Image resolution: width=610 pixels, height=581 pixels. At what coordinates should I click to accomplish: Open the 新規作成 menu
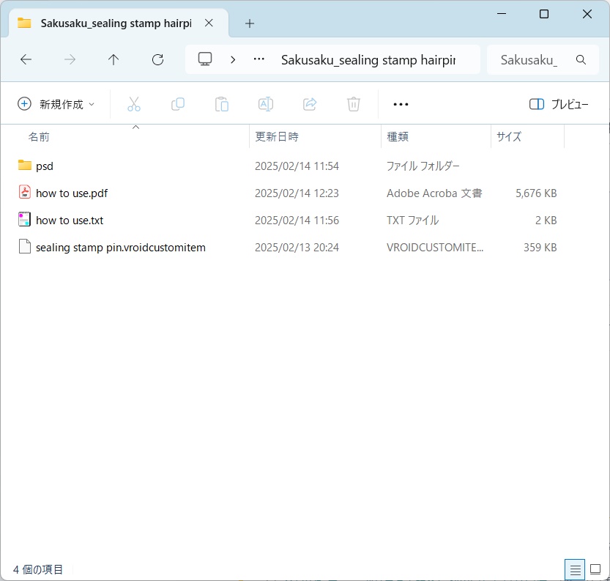56,104
